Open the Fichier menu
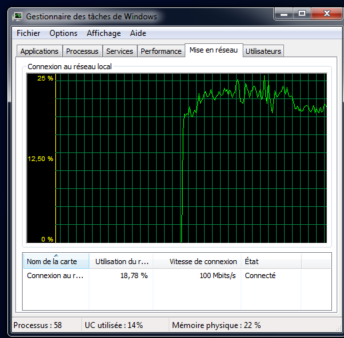 click(29, 33)
